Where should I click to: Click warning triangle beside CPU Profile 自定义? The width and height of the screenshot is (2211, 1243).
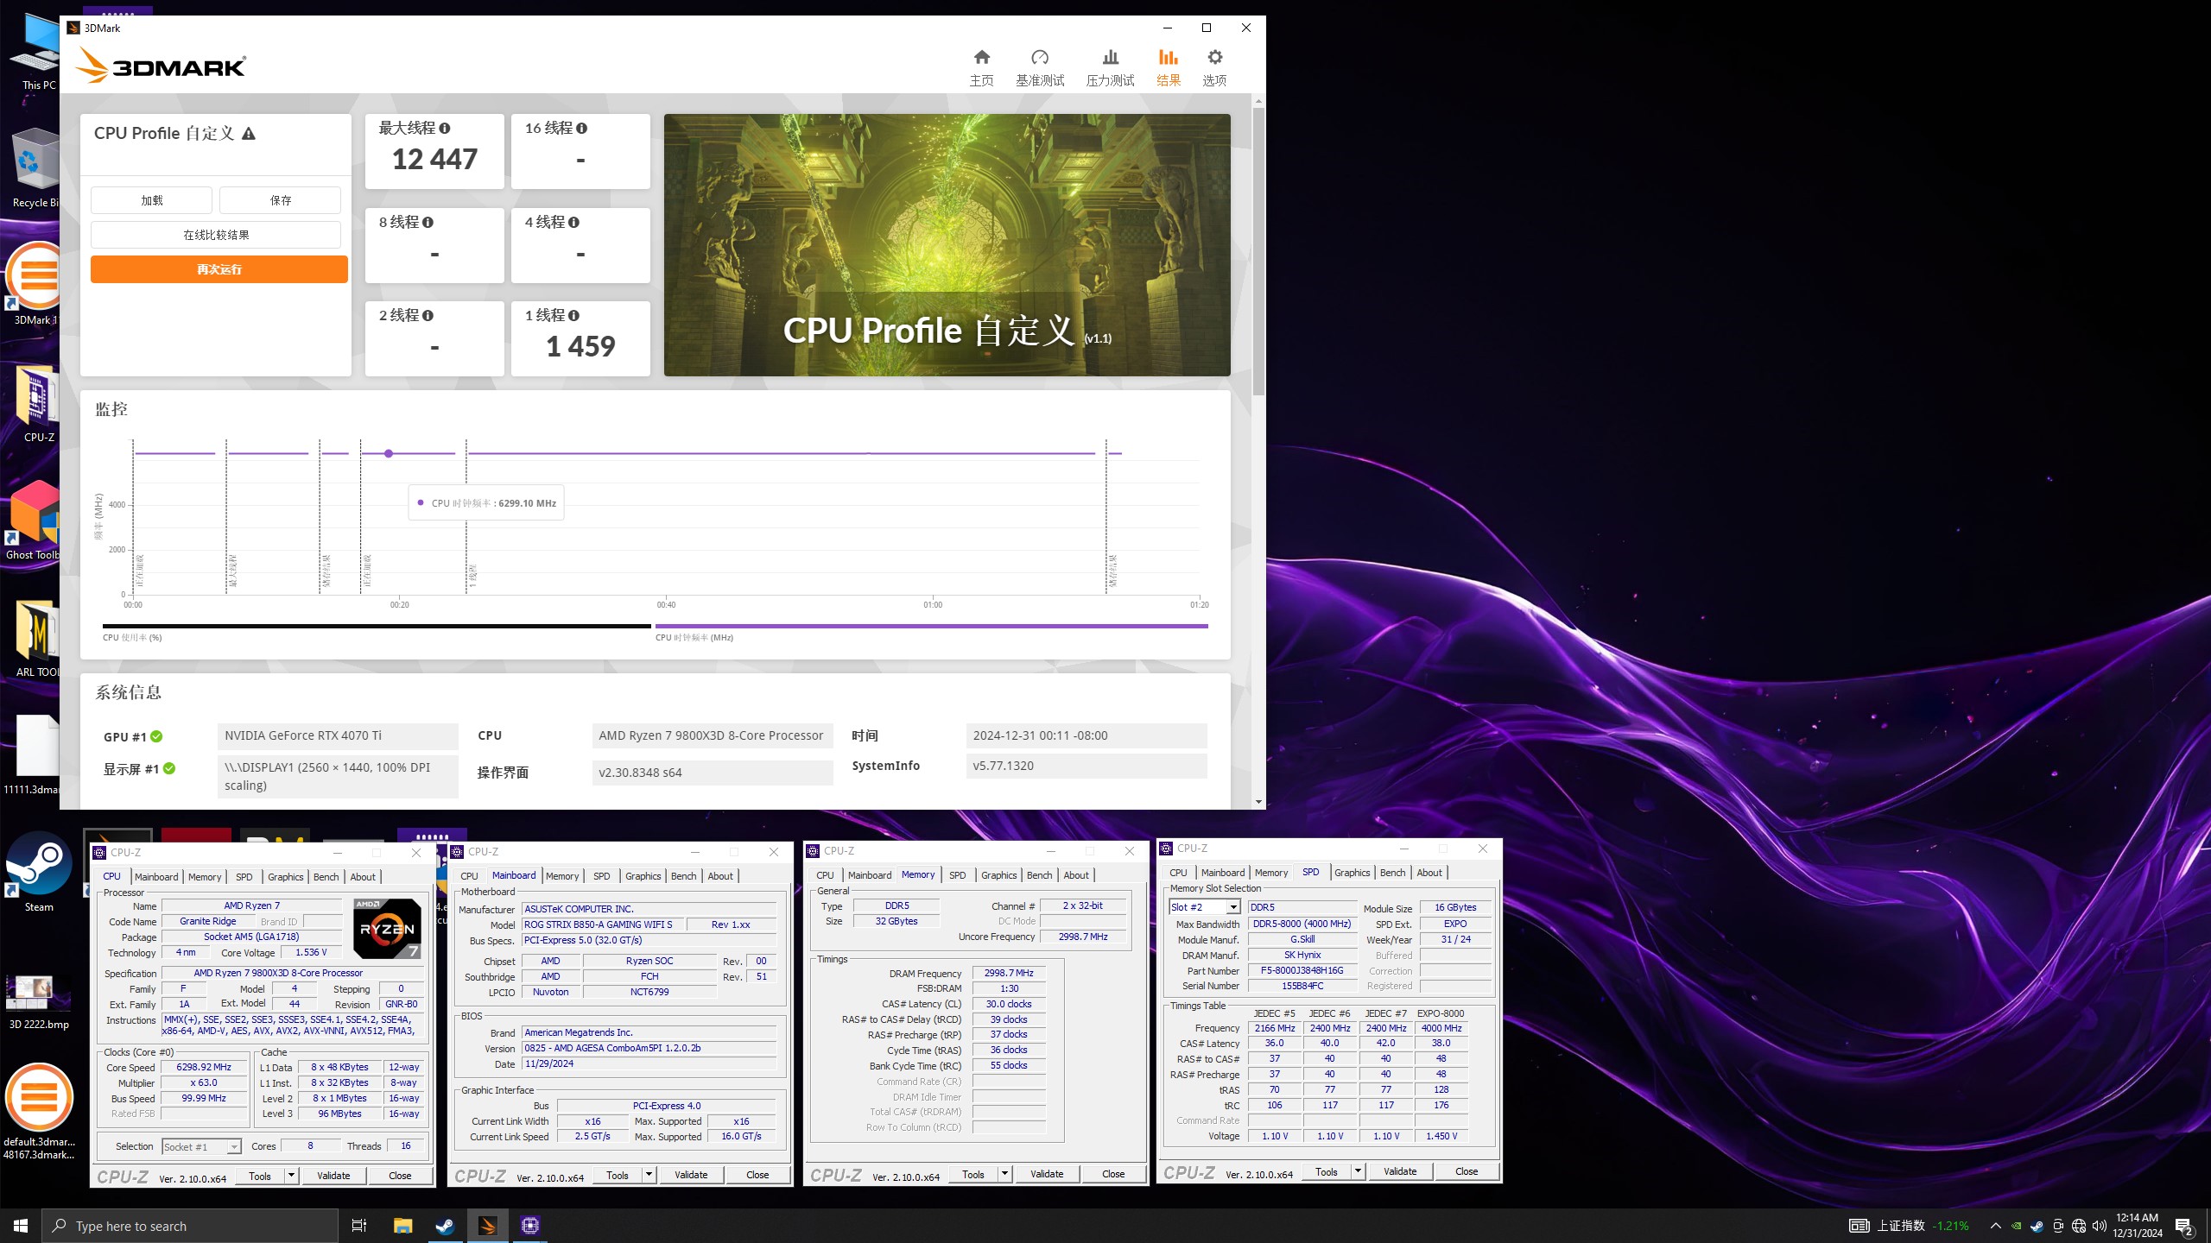[249, 134]
